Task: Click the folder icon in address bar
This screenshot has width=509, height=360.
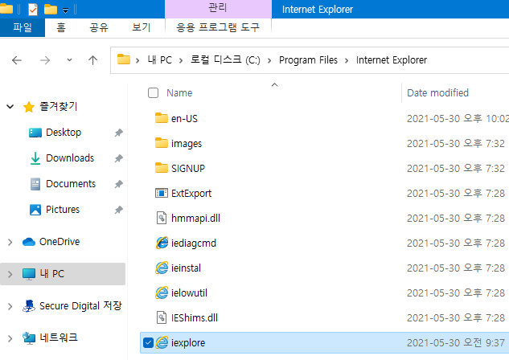Action: point(124,59)
